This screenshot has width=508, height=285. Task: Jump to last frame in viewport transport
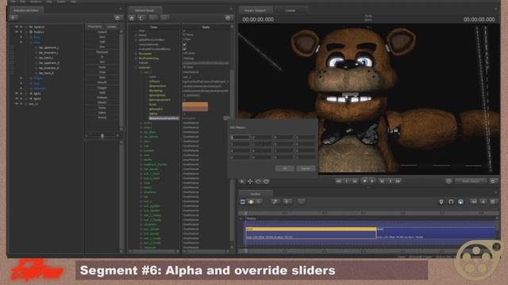pyautogui.click(x=398, y=181)
